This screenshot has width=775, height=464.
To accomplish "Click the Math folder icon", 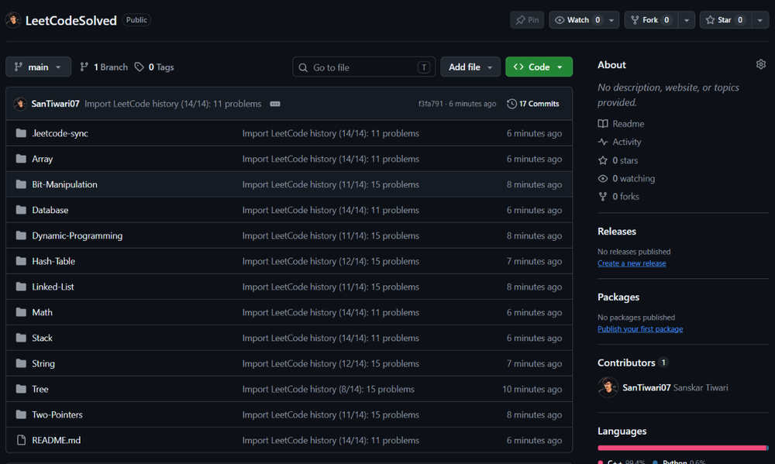I will pos(21,312).
